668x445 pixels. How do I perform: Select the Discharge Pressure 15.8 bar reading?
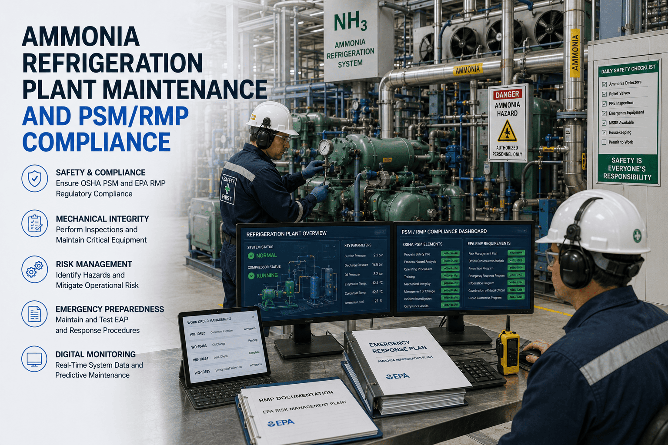coord(364,265)
